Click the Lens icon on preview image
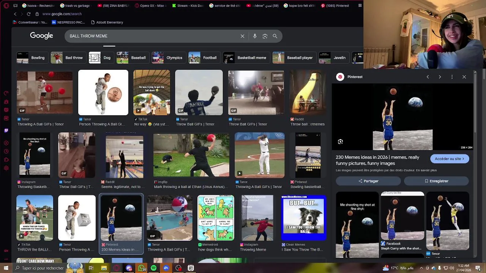The height and width of the screenshot is (273, 486). 340,142
